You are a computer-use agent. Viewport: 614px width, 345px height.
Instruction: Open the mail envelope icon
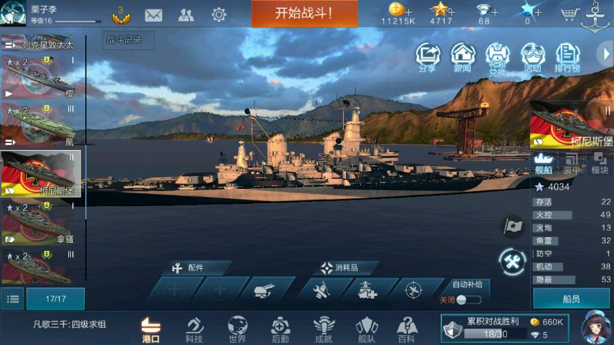(x=153, y=15)
